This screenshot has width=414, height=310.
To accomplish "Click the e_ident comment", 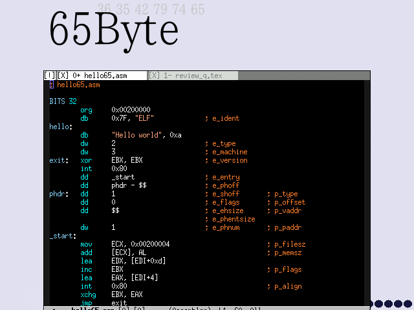I will (x=222, y=118).
